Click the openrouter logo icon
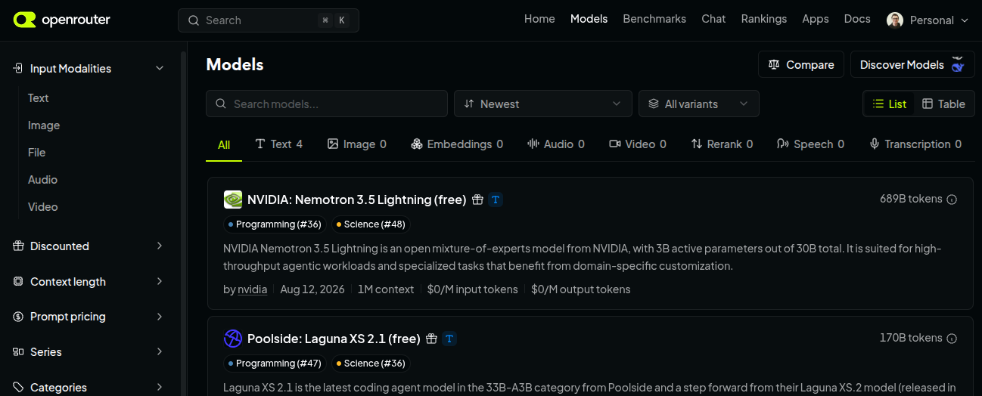Screen dimensions: 982x396 (24, 20)
